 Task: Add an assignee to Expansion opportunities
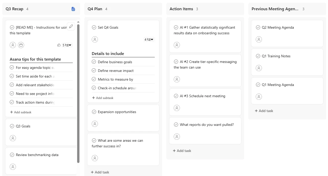pyautogui.click(x=95, y=124)
